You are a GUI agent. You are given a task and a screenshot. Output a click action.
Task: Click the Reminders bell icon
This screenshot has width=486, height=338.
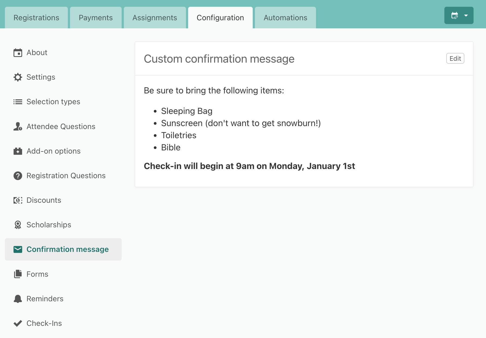click(18, 299)
